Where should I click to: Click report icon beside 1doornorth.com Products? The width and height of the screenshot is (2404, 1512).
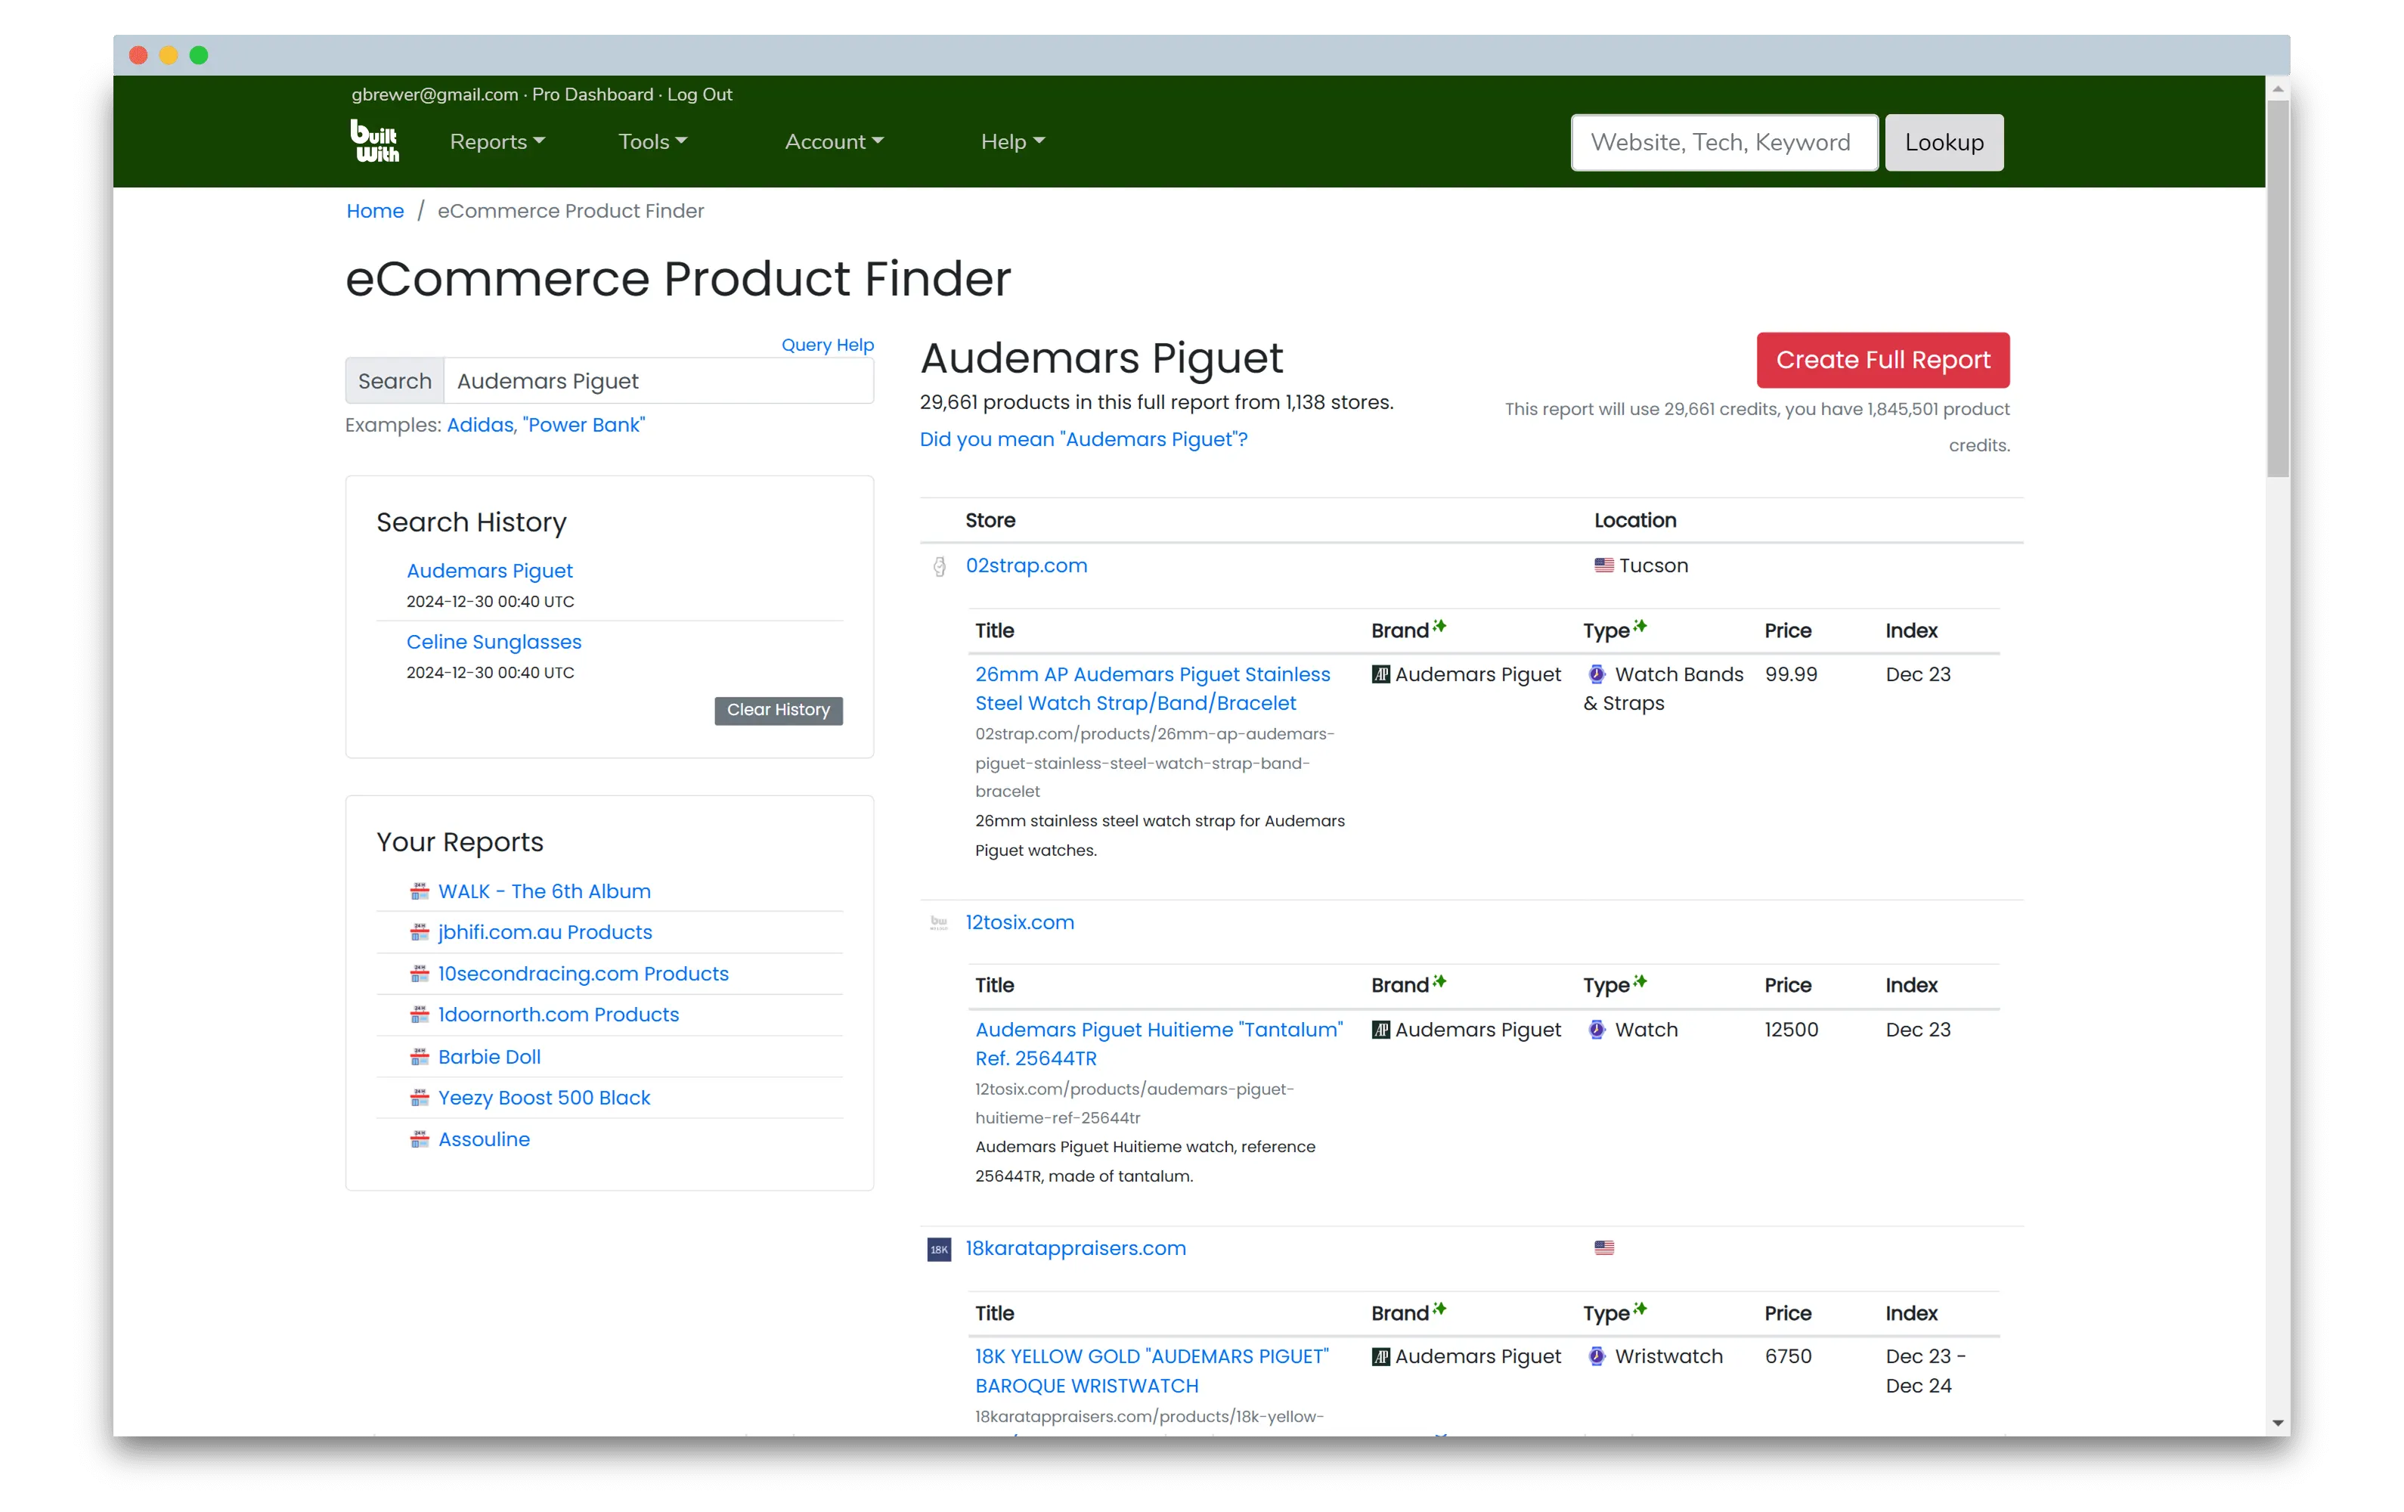[420, 1014]
